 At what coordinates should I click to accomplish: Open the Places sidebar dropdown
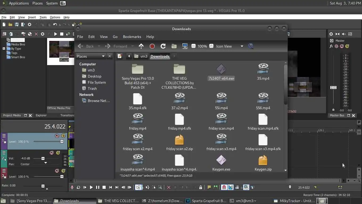pyautogui.click(x=103, y=56)
